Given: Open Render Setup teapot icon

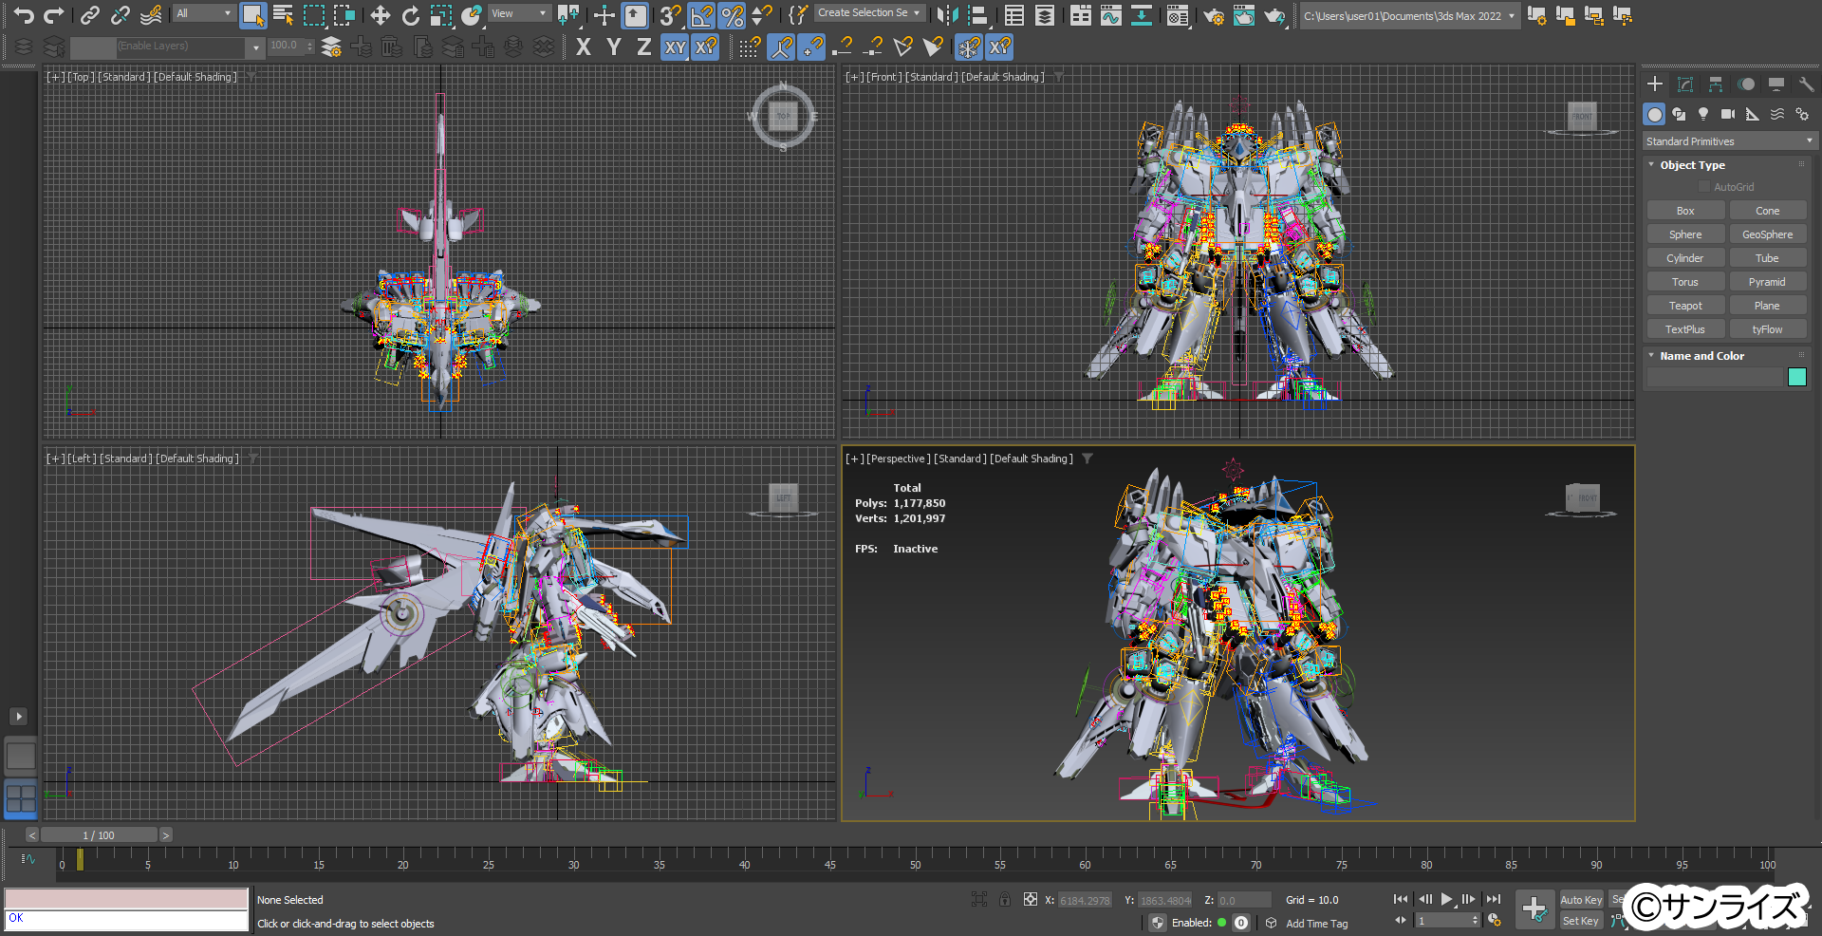Looking at the screenshot, I should [x=1214, y=14].
